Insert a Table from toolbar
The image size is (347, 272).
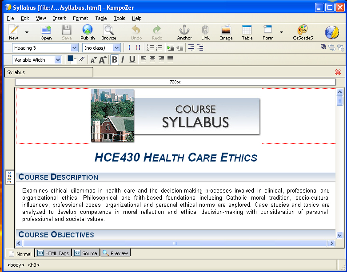coord(247,32)
